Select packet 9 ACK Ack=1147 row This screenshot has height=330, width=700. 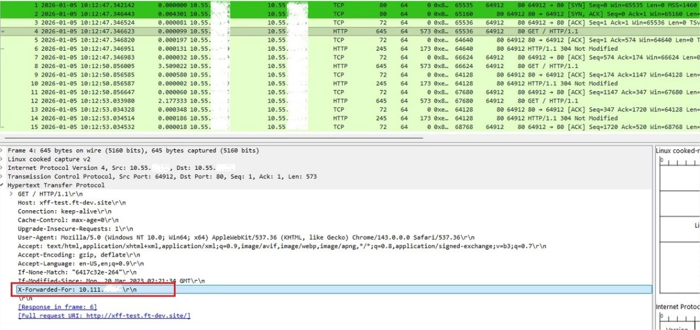350,74
